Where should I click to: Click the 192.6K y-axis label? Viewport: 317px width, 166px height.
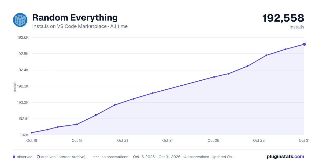(23, 37)
